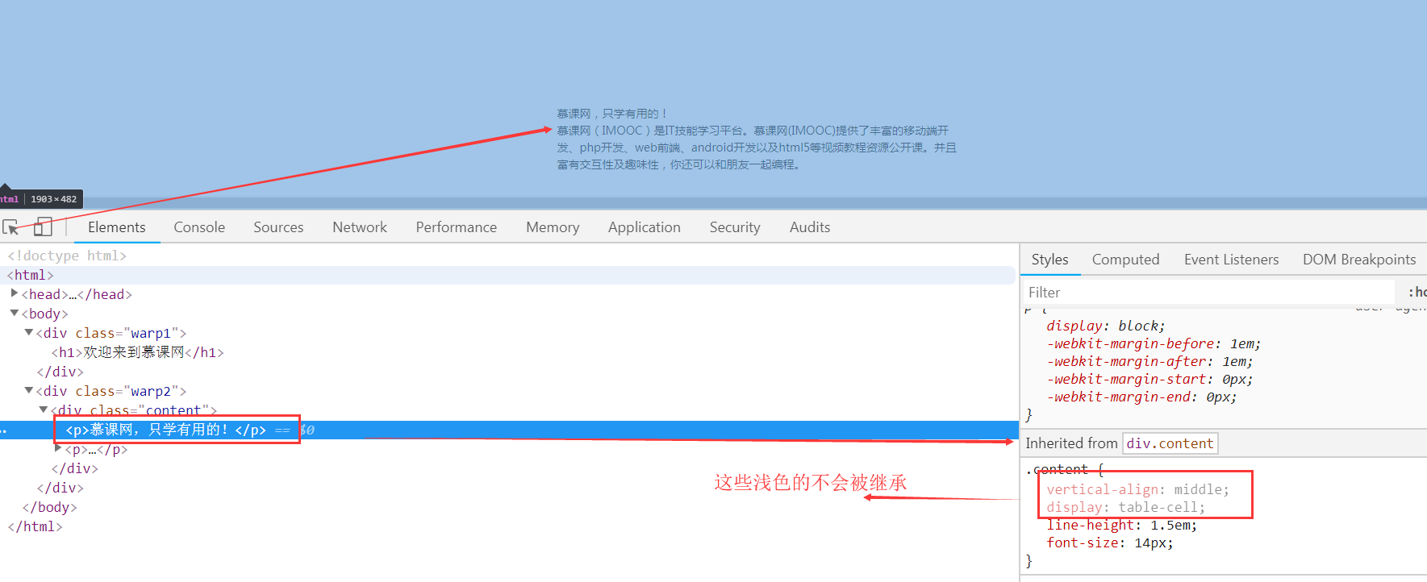This screenshot has height=582, width=1427.
Task: Focus the styles Filter input
Action: pos(1208,293)
